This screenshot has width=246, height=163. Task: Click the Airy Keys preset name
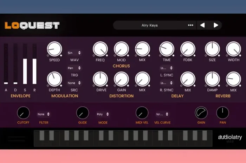[x=149, y=25]
